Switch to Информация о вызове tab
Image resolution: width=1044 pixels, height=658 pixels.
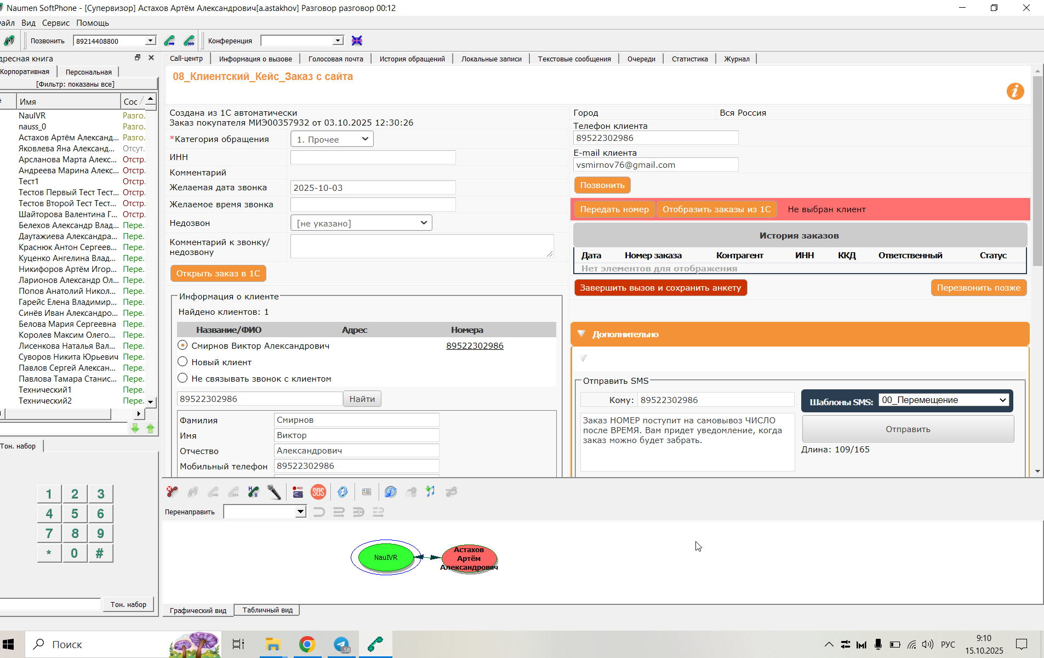coord(255,59)
